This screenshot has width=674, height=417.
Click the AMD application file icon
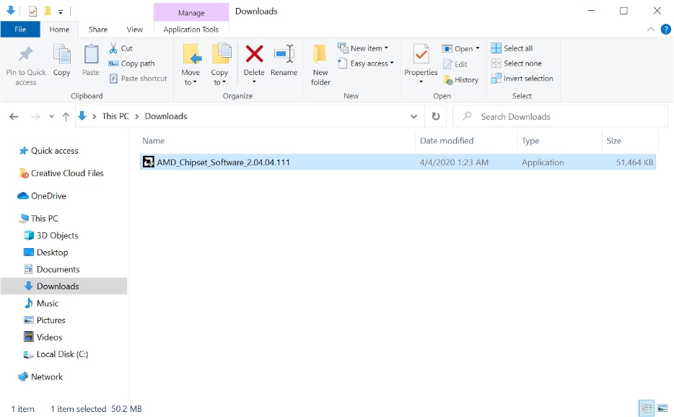point(149,162)
